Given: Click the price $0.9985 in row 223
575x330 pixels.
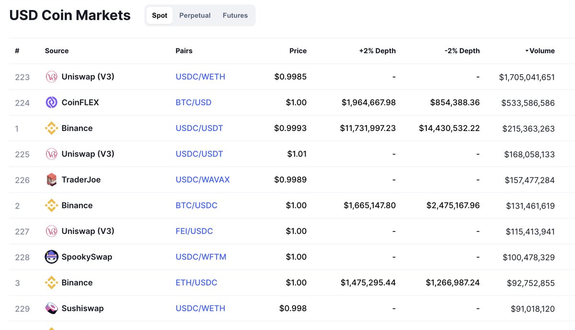Looking at the screenshot, I should 291,77.
